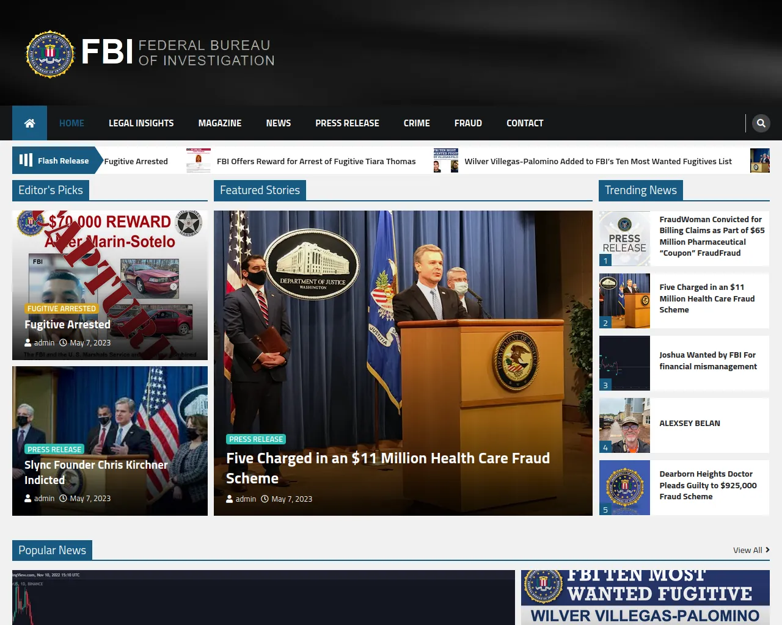Open trending story Joshua Wanted by FBI
The height and width of the screenshot is (625, 782).
coord(708,361)
